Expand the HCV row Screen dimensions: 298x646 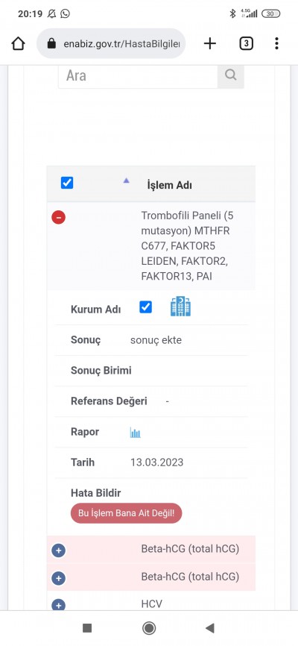pos(58,605)
